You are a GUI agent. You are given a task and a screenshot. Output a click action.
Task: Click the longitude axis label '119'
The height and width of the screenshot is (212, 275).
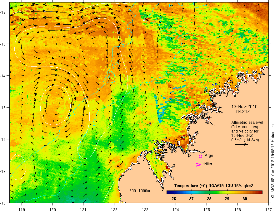click(x=22, y=210)
